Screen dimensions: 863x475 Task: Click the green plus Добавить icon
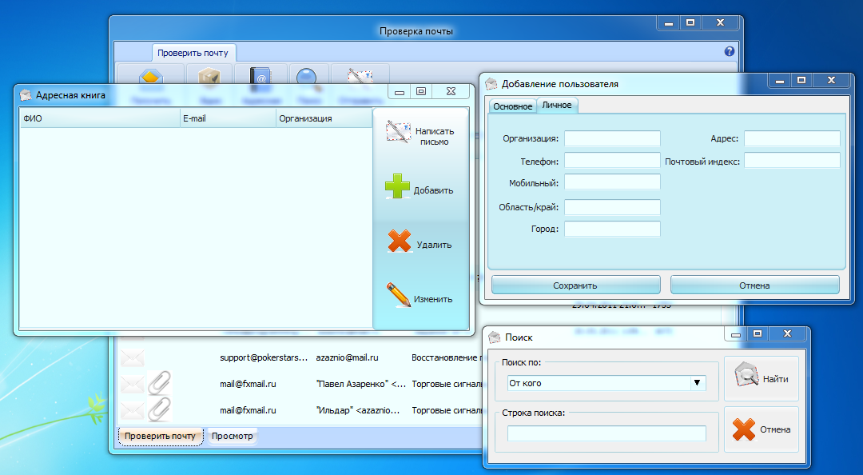click(x=397, y=188)
